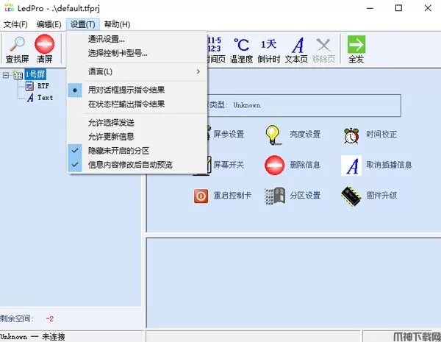
Task: Select 用对话框提示指令结果 radio option
Action: (137, 90)
